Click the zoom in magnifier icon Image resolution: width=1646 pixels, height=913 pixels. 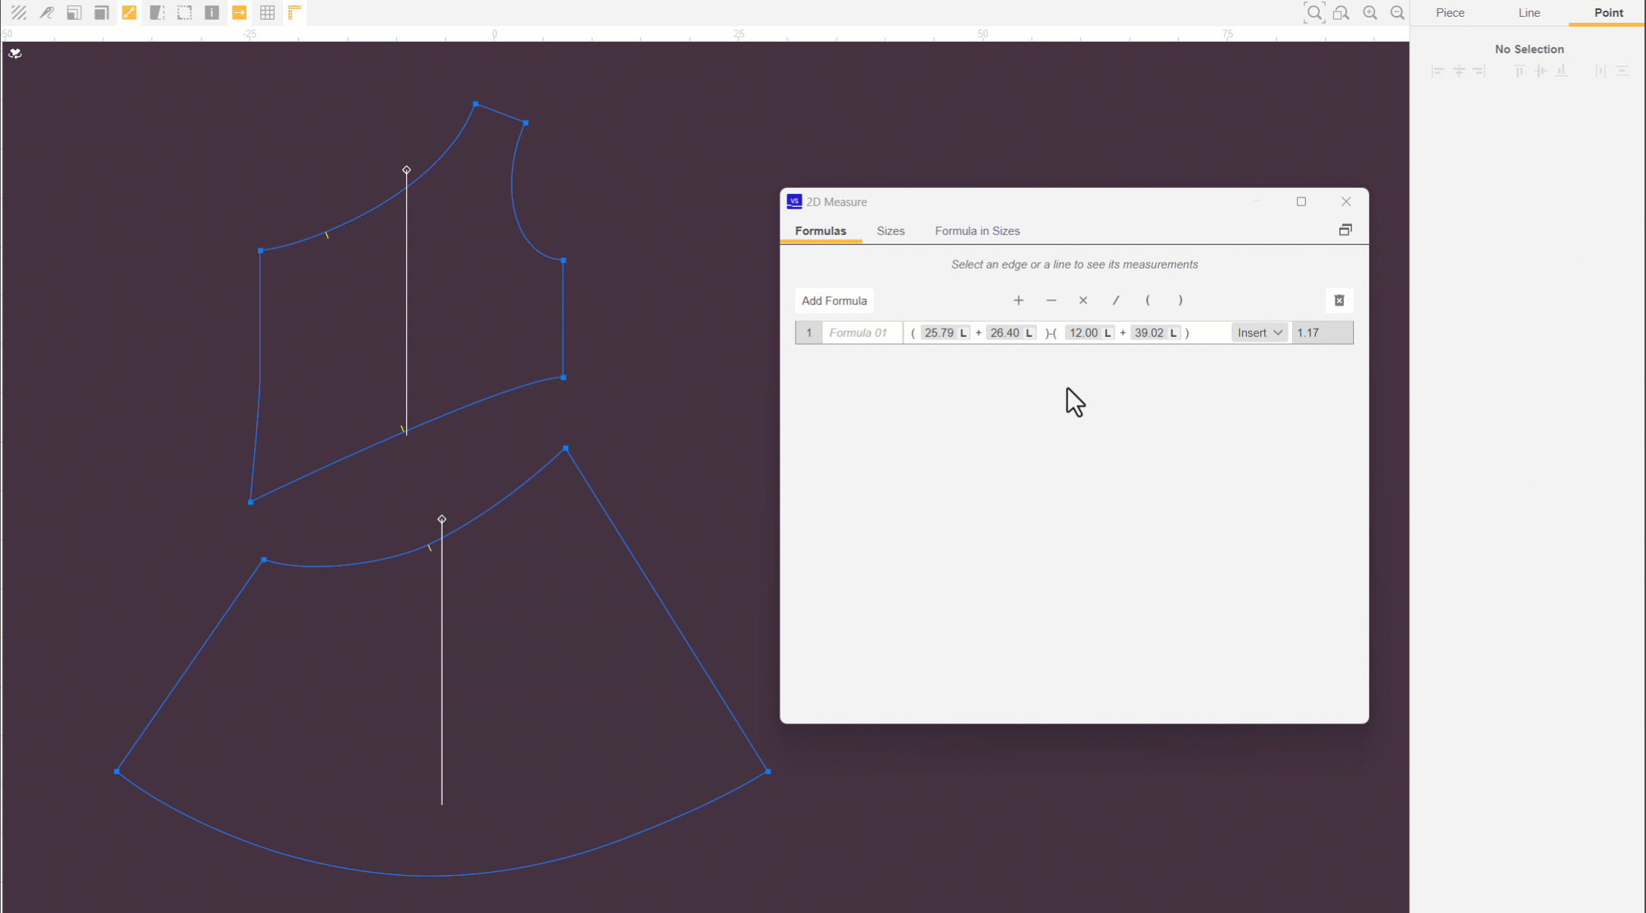click(1370, 13)
